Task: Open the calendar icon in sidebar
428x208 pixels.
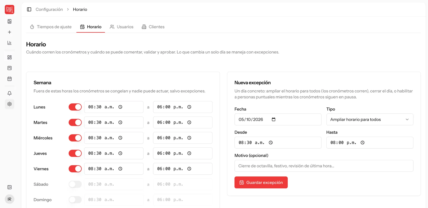Action: [x=9, y=79]
